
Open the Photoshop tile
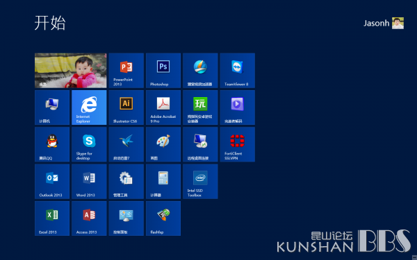(163, 70)
